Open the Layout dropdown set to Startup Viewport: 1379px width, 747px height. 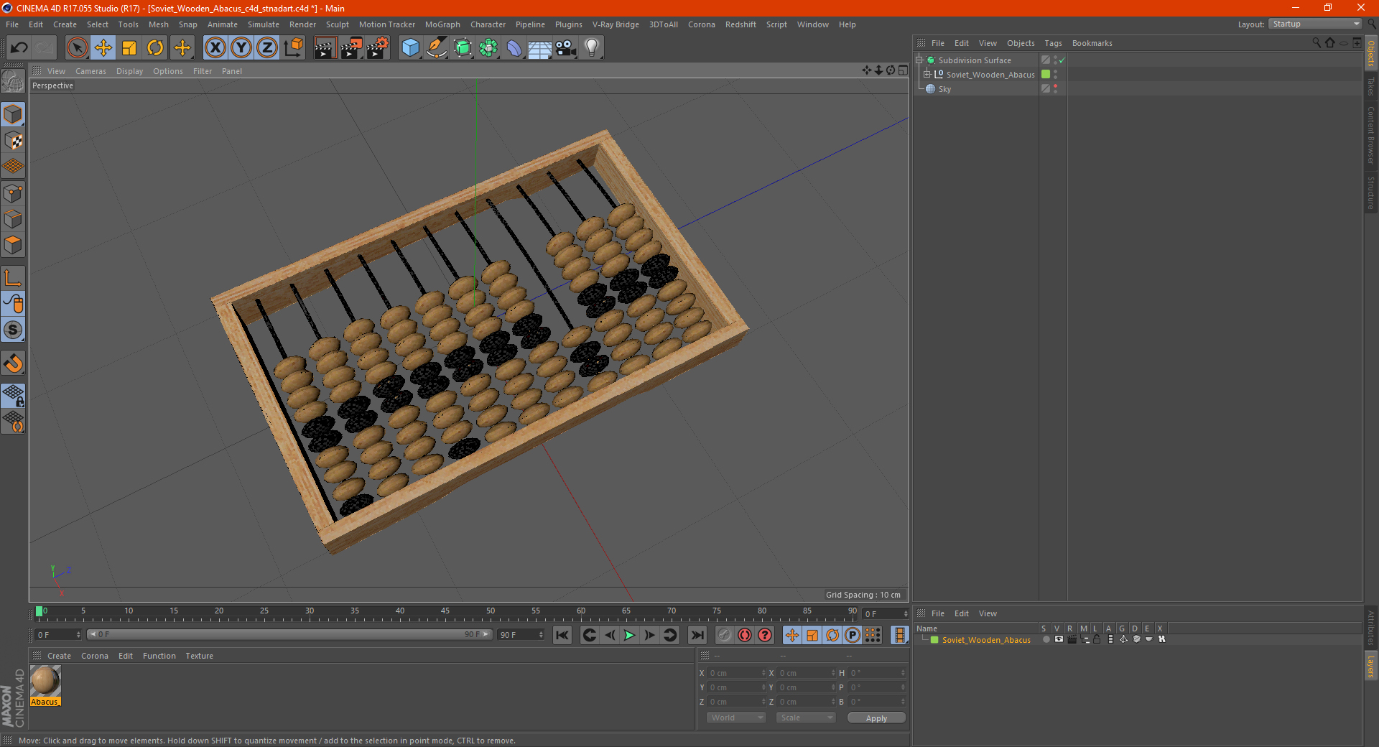pos(1315,24)
